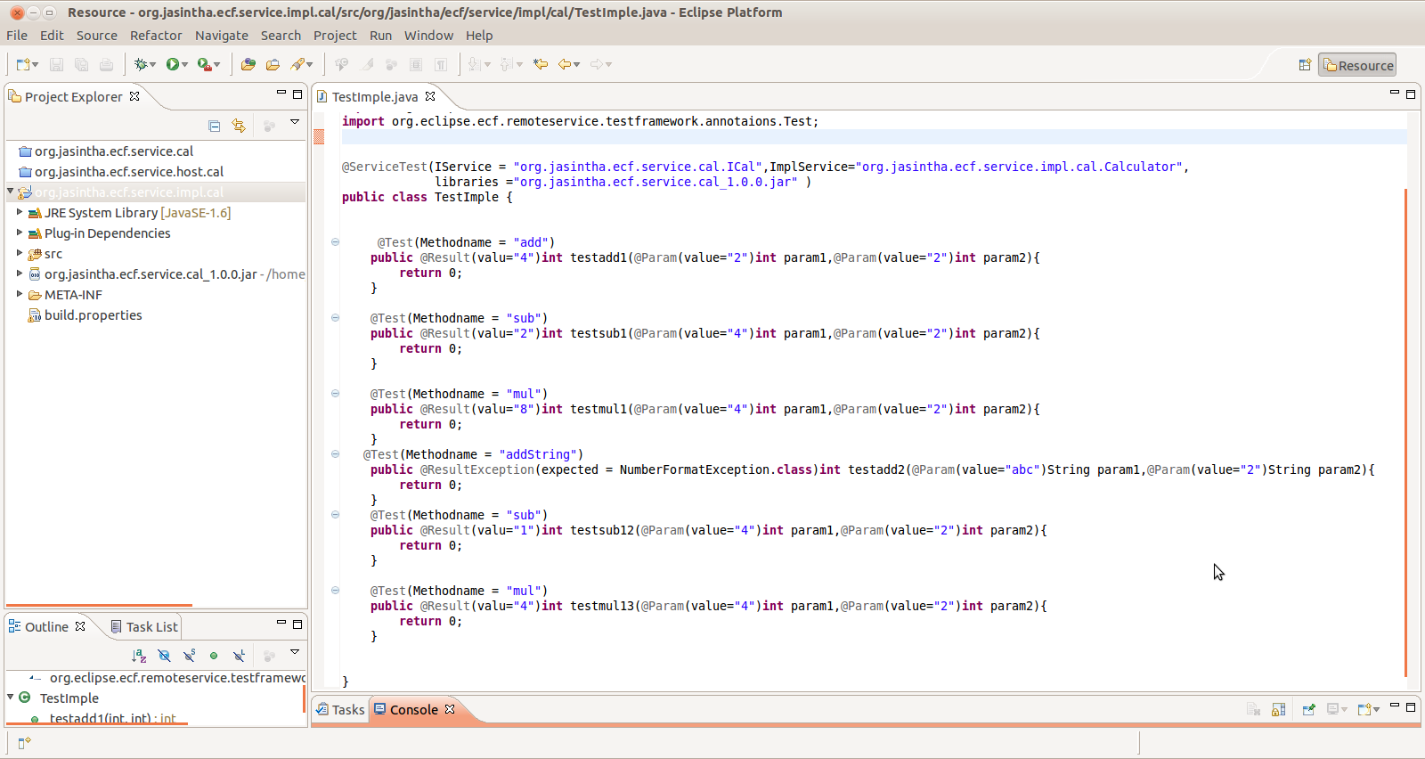
Task: Click the Back navigation arrow
Action: pos(565,64)
